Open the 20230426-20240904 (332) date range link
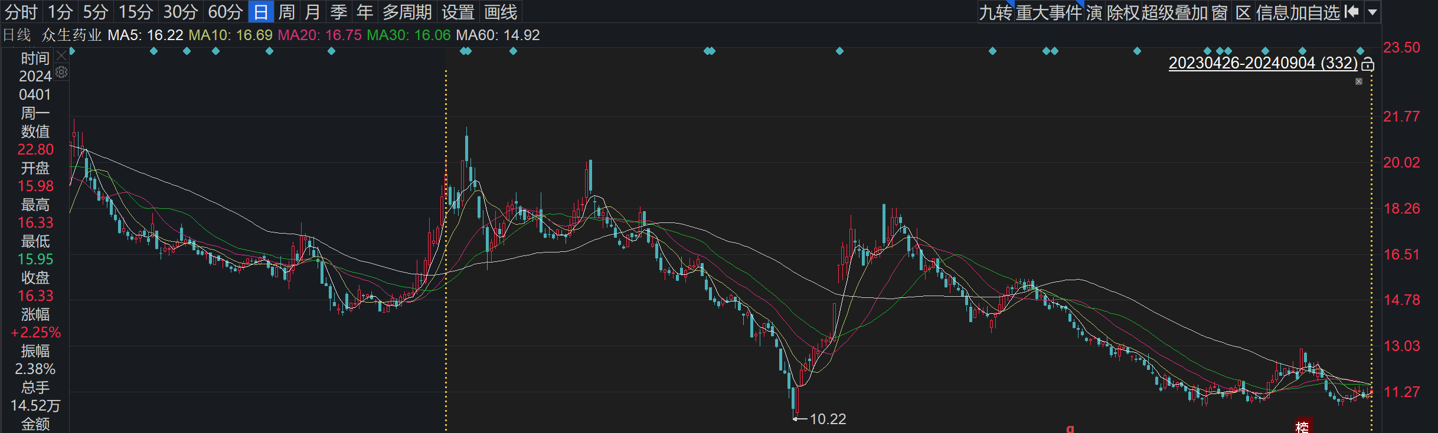1438x433 pixels. [1263, 63]
